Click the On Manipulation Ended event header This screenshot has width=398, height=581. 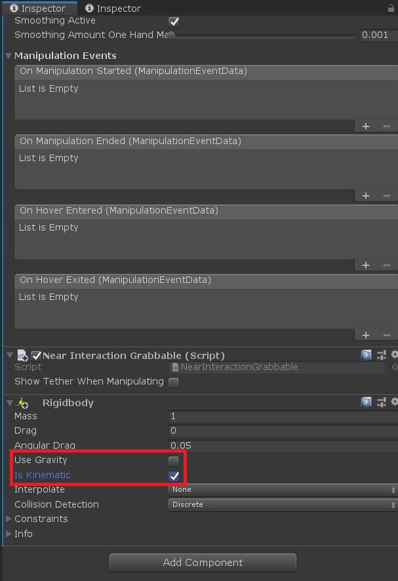(x=207, y=141)
